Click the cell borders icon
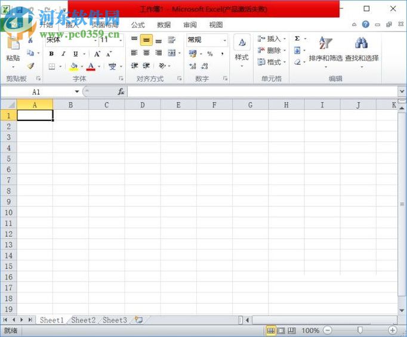 52,67
